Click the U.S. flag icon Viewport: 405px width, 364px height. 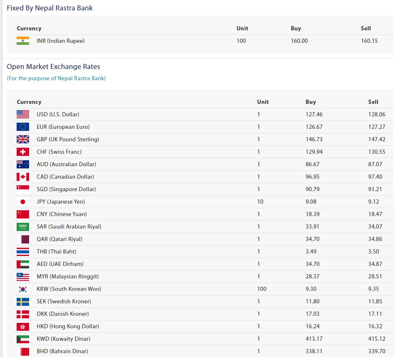pyautogui.click(x=23, y=114)
